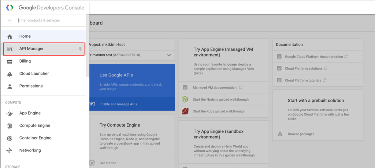Click document icon beside Managed VM documentation
The width and height of the screenshot is (375, 168).
coord(185,87)
